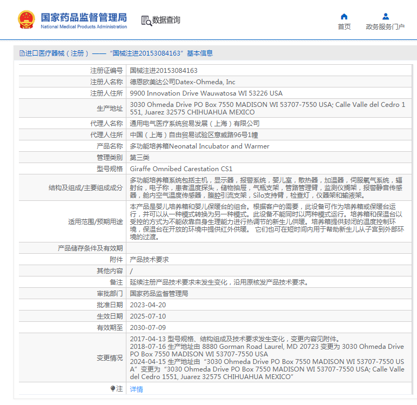Click 代理人名称 row label
The height and width of the screenshot is (405, 417).
[x=106, y=123]
